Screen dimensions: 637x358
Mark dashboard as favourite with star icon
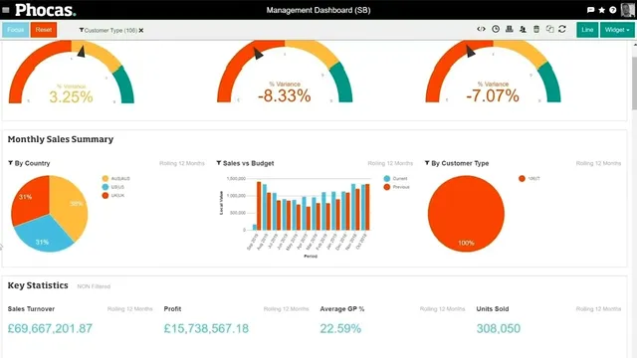point(601,10)
